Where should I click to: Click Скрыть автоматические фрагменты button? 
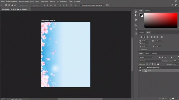pyautogui.click(x=92, y=5)
